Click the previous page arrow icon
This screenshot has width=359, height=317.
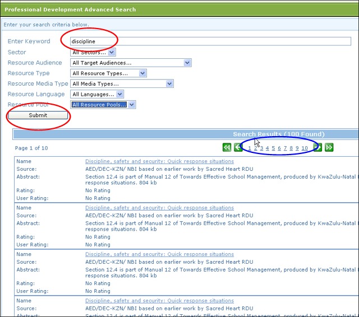(x=238, y=147)
